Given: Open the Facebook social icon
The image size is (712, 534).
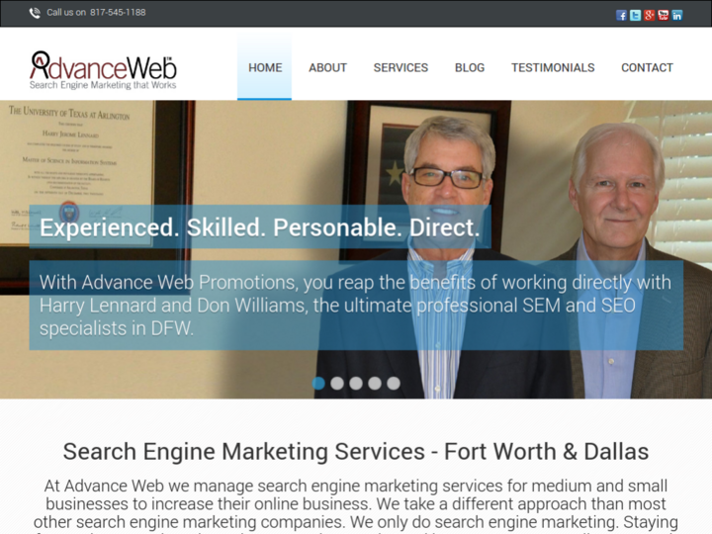Looking at the screenshot, I should tap(621, 16).
